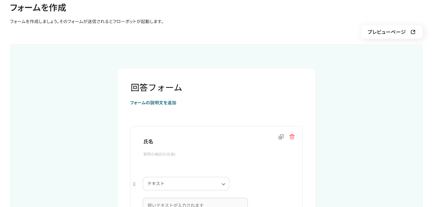Image resolution: width=438 pixels, height=207 pixels.
Task: Open the テキスト question type dropdown
Action: click(x=186, y=184)
